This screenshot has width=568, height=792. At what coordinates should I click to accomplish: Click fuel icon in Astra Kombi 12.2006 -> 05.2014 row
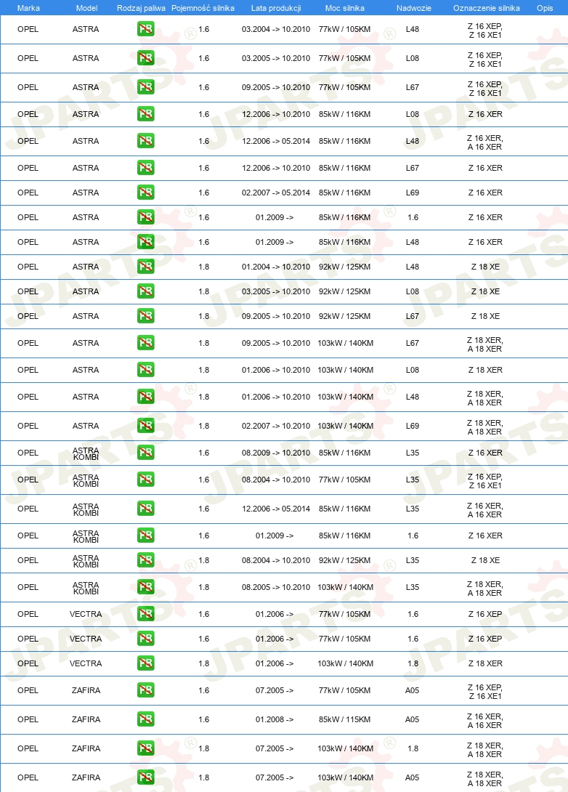146,509
